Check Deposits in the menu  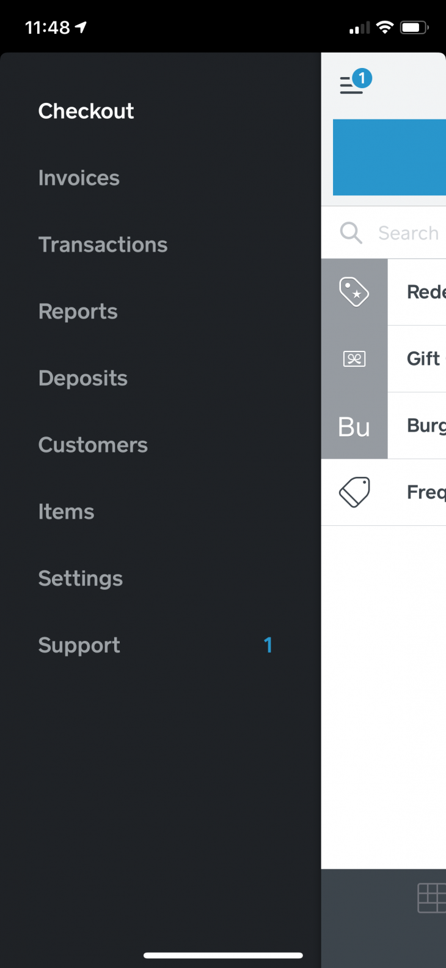point(82,378)
